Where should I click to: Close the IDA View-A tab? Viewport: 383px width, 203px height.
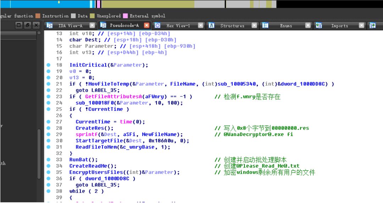click(92, 26)
